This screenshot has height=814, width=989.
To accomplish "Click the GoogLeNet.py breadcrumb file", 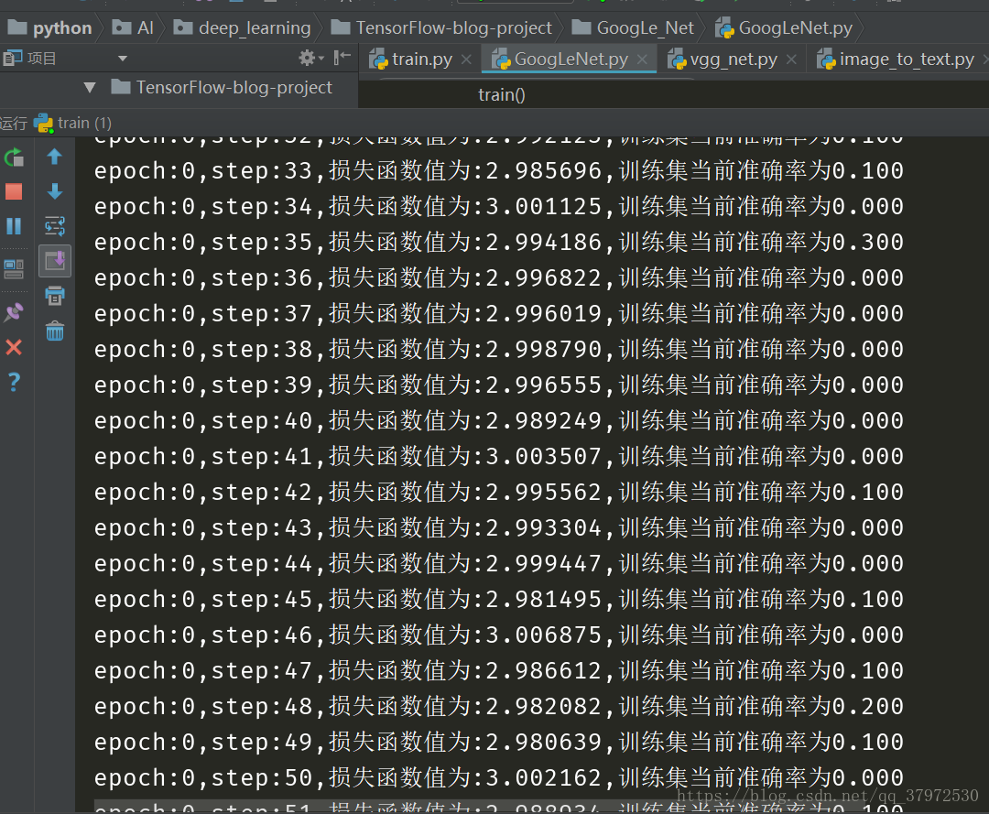I will coord(784,27).
